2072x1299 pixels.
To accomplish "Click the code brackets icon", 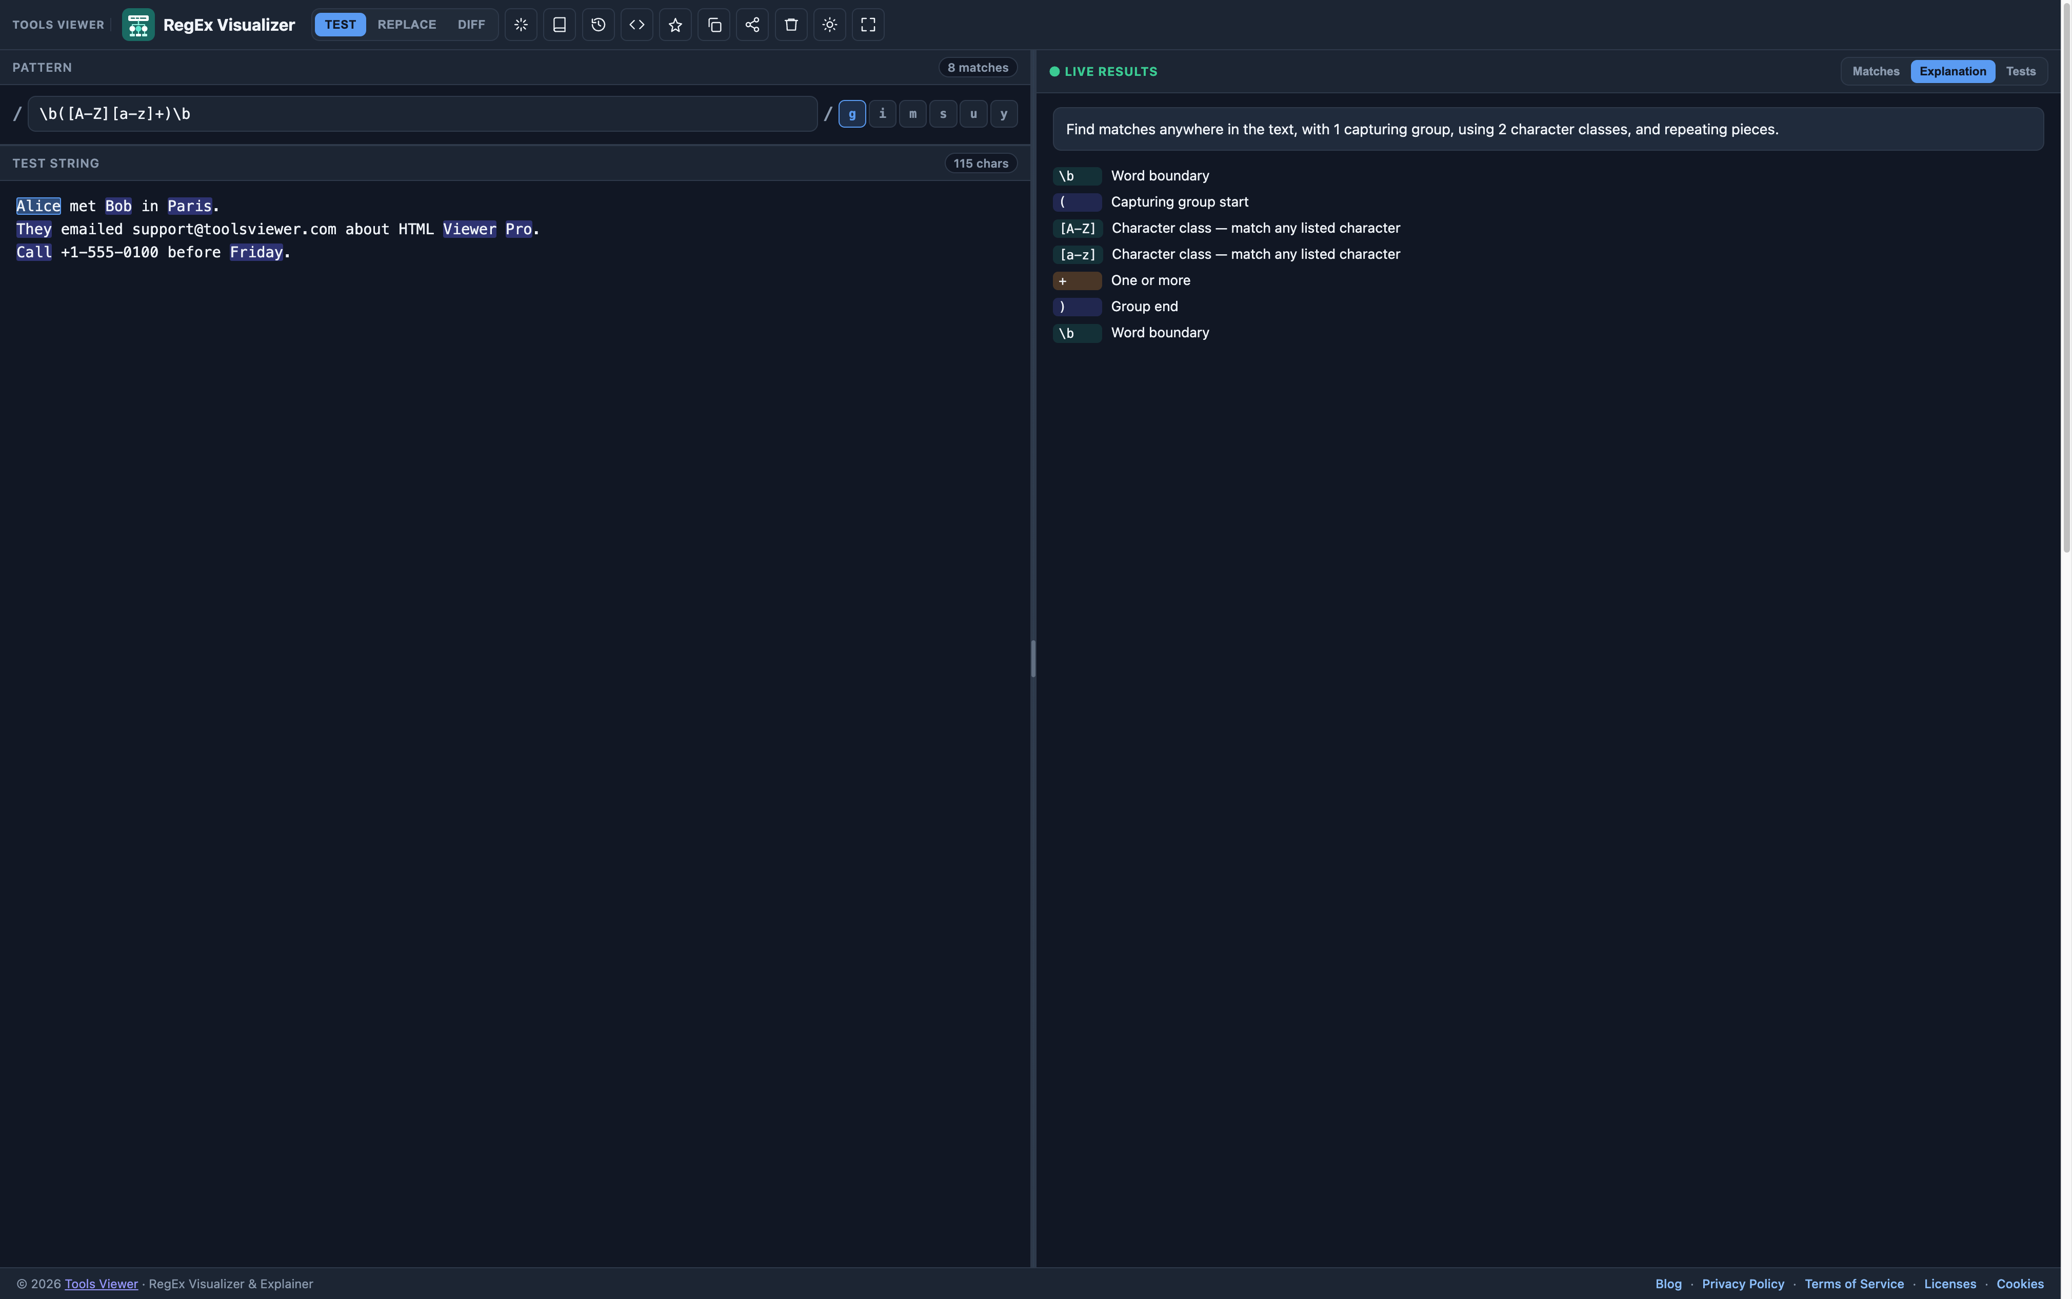I will [637, 25].
